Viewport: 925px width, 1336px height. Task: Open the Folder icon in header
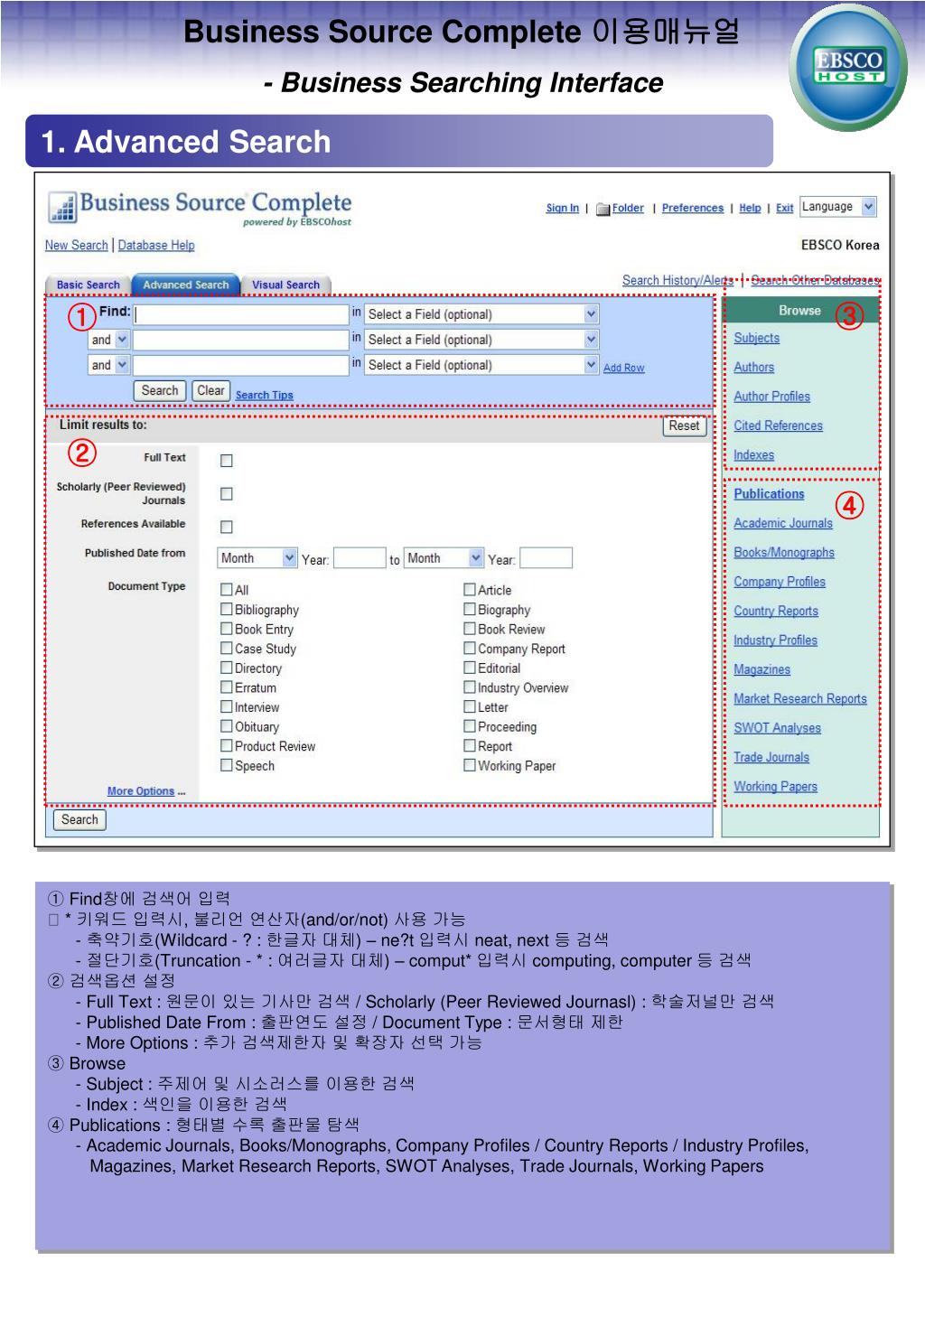pos(603,209)
